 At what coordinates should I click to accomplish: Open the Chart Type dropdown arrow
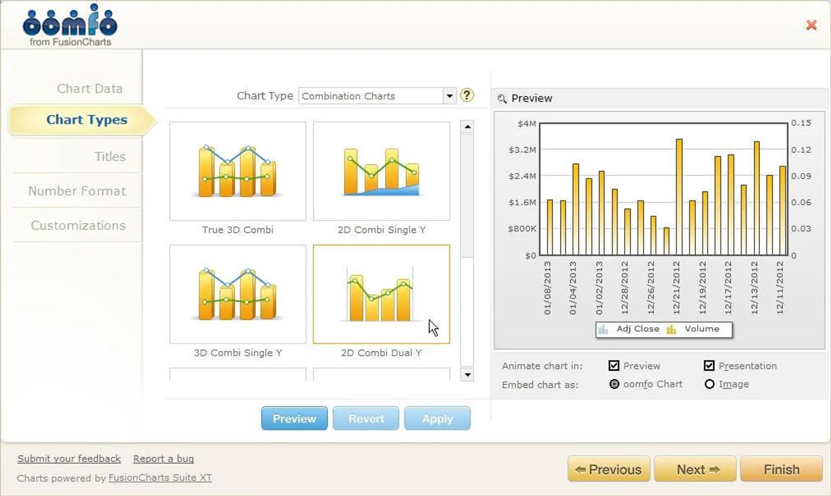click(x=449, y=96)
